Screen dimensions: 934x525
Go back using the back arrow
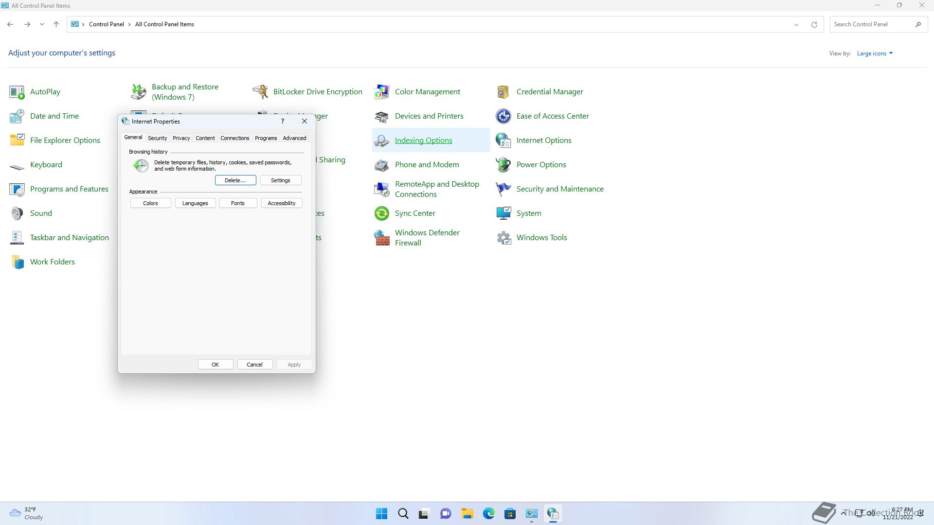10,24
